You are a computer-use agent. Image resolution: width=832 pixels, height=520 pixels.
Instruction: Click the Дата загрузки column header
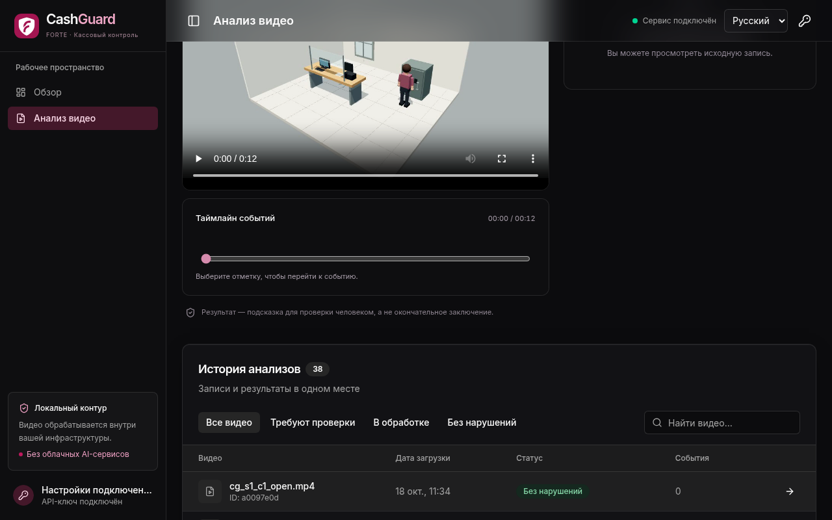point(422,458)
